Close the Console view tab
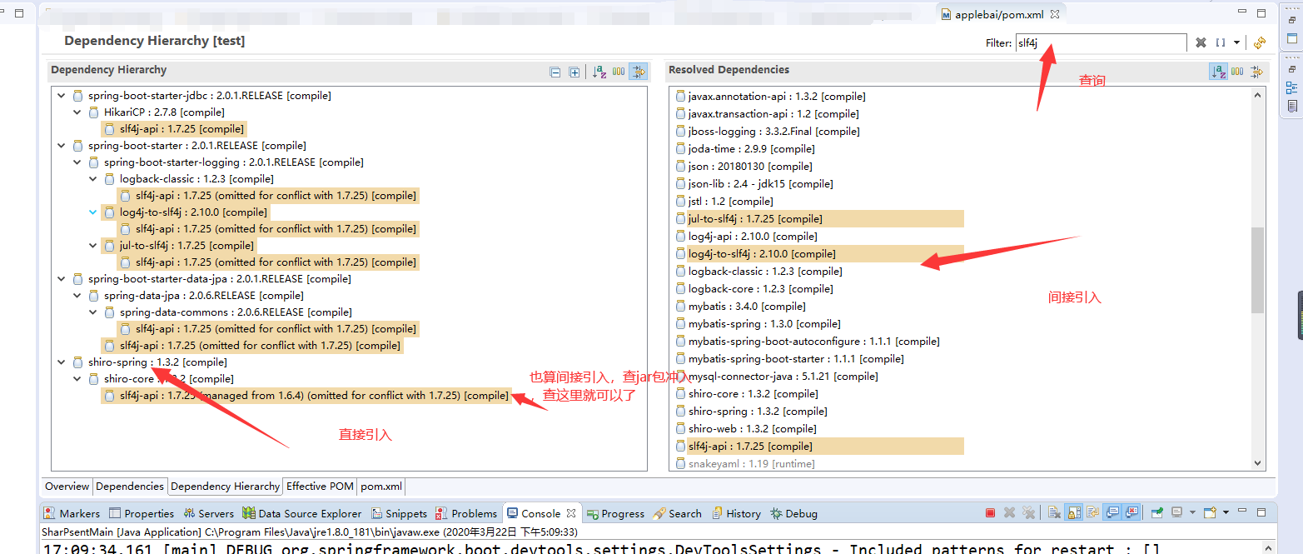The image size is (1303, 554). (571, 513)
